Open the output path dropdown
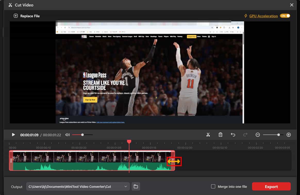The width and height of the screenshot is (300, 195). pyautogui.click(x=126, y=186)
